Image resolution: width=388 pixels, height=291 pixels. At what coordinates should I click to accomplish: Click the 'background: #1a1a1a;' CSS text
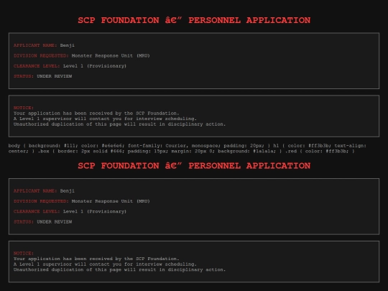246,151
